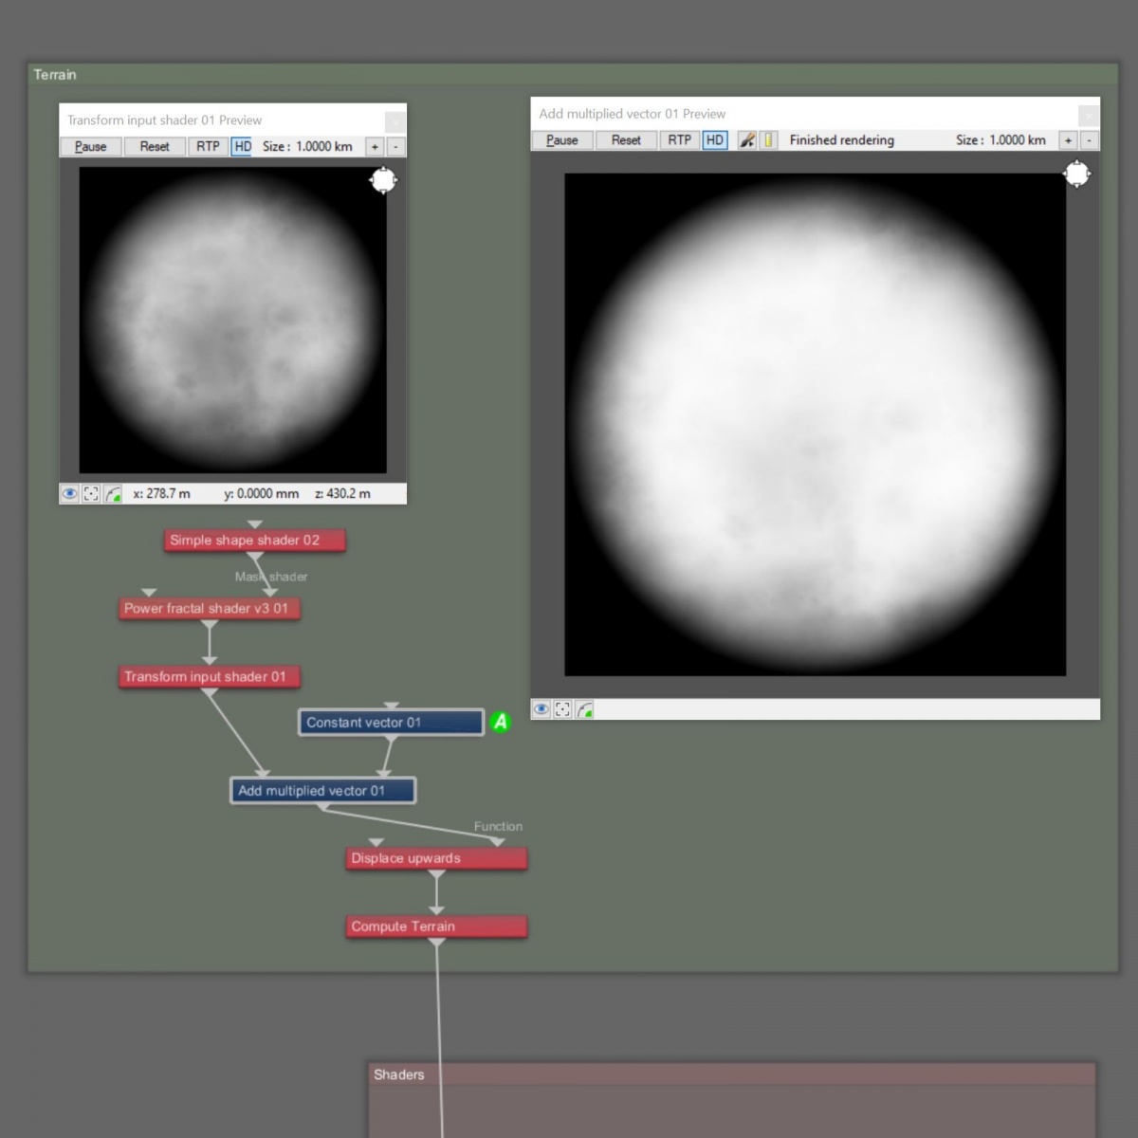This screenshot has height=1138, width=1138.
Task: Click the curve graph icon in left preview footer
Action: tap(113, 493)
